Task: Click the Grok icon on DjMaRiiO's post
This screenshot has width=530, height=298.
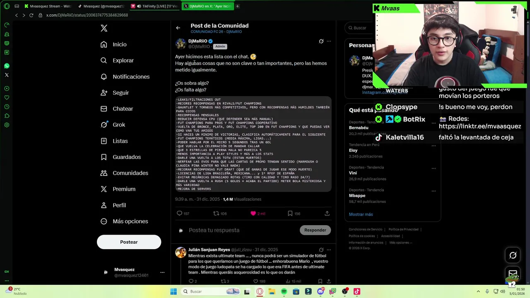Action: click(x=321, y=41)
